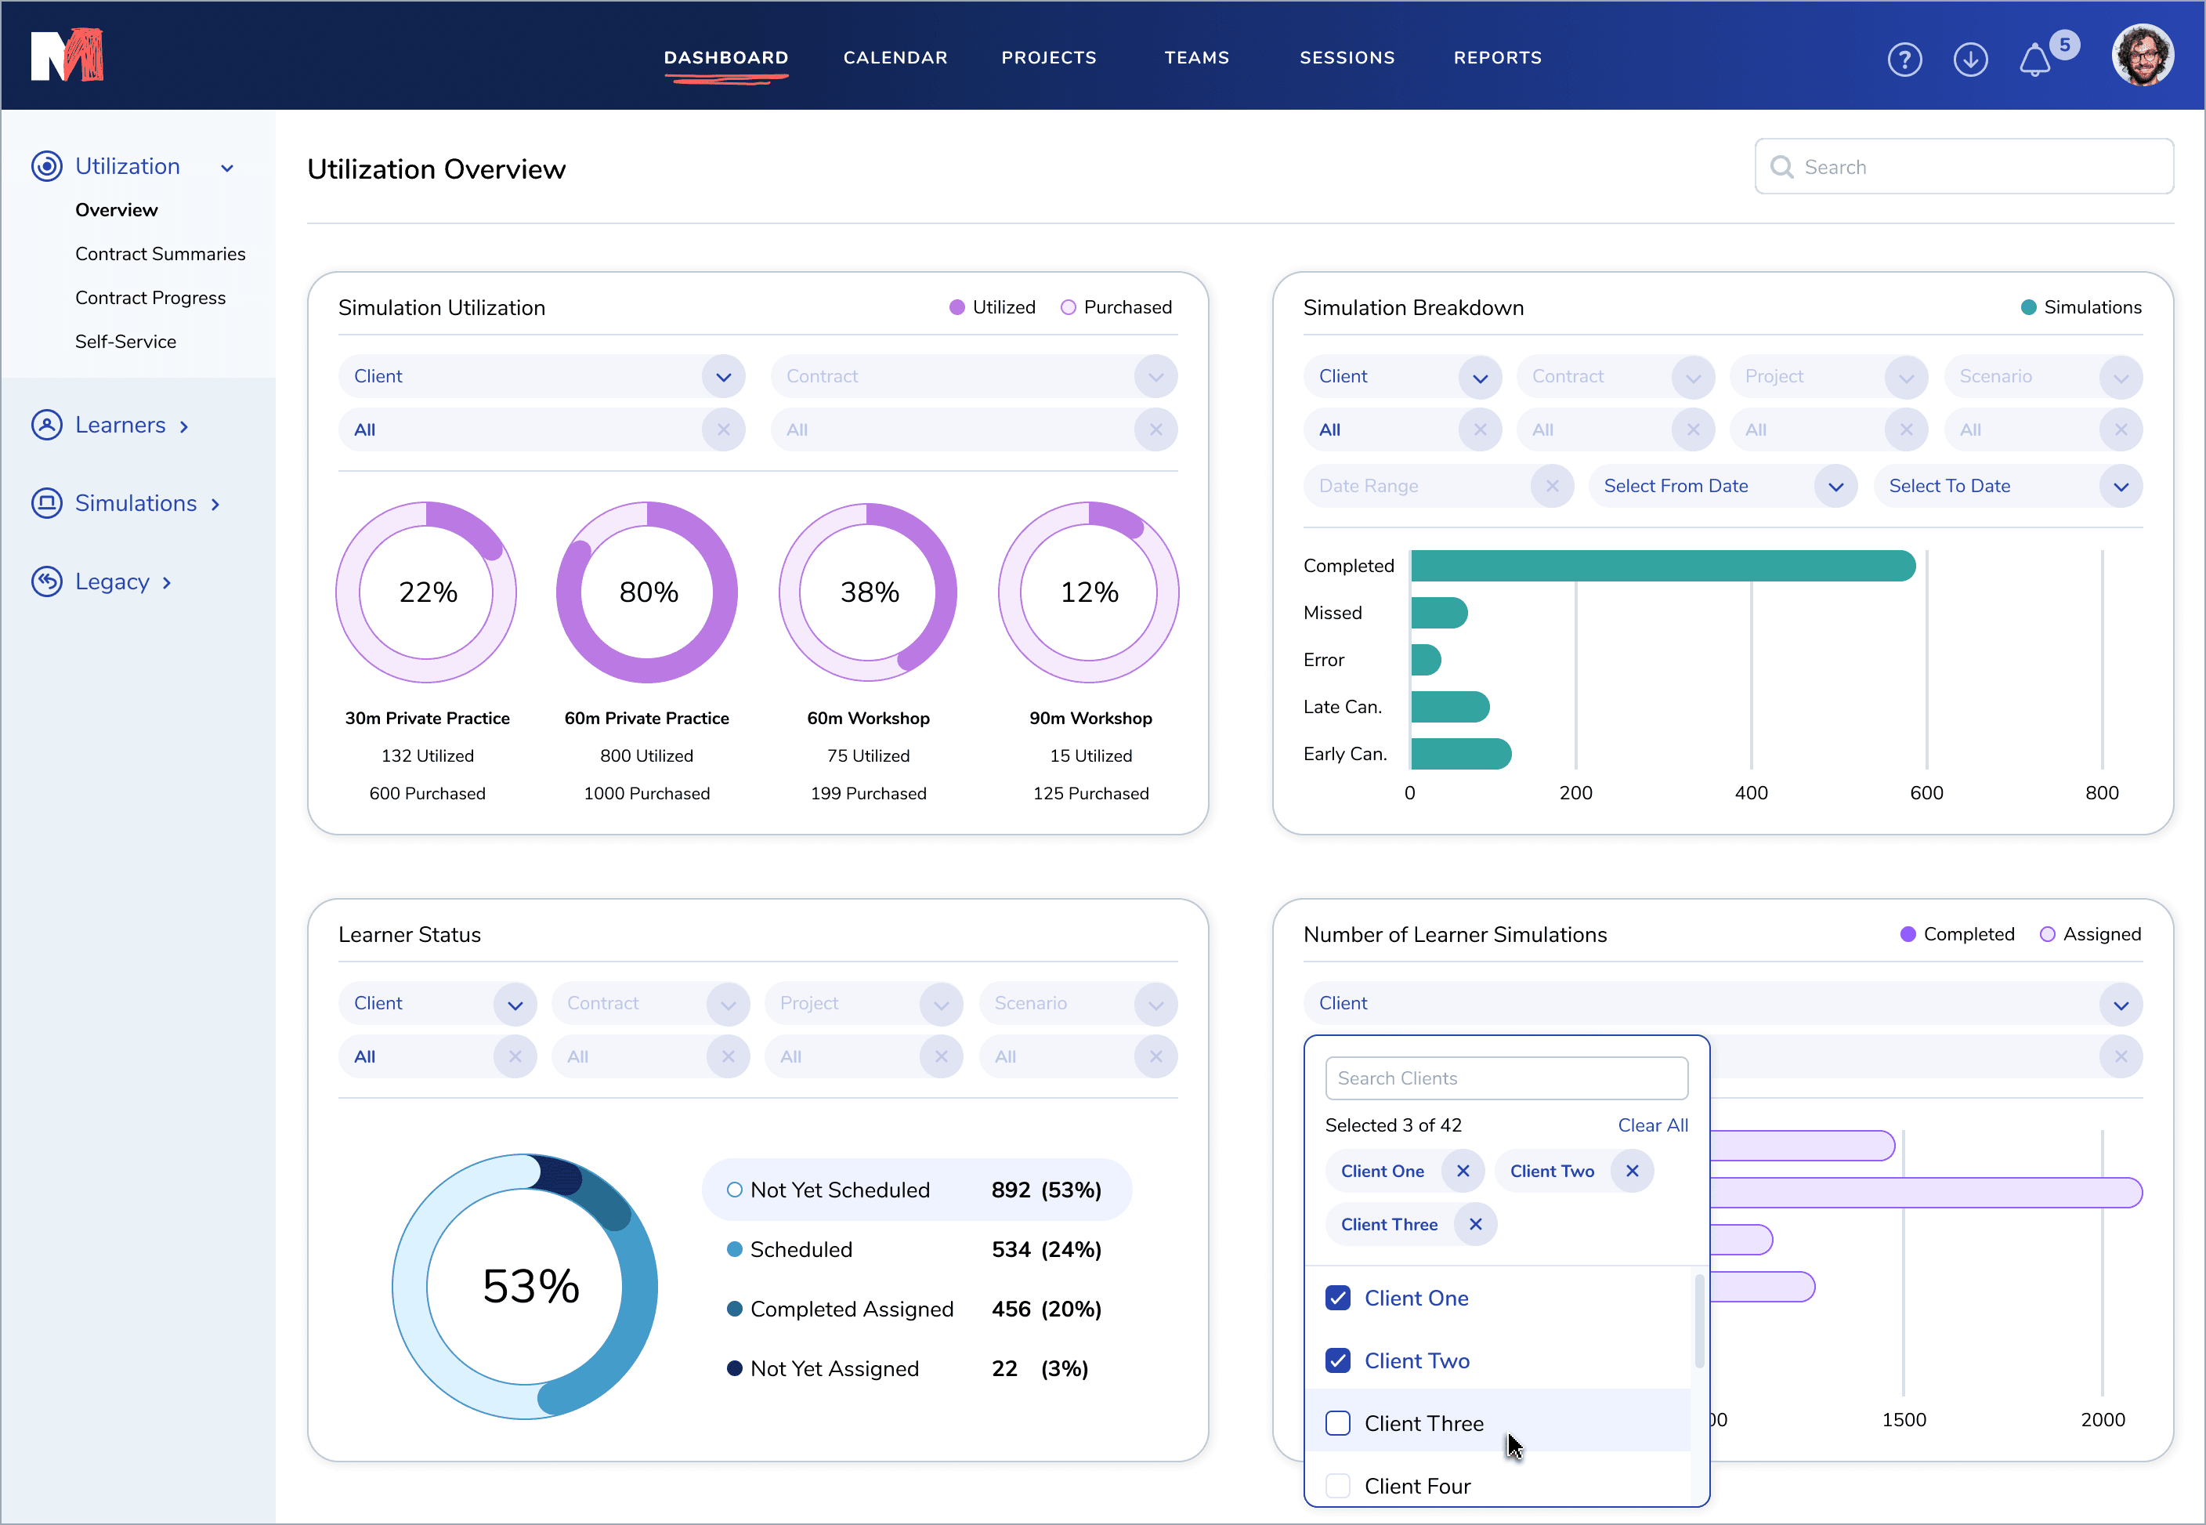Screen dimensions: 2206x1525
Task: Uncheck the Client Two checkbox
Action: tap(1338, 1360)
